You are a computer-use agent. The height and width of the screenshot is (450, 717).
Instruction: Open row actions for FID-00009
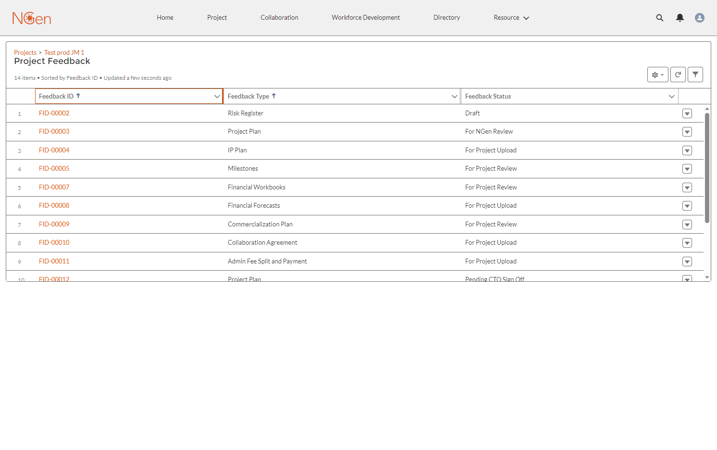tap(687, 225)
